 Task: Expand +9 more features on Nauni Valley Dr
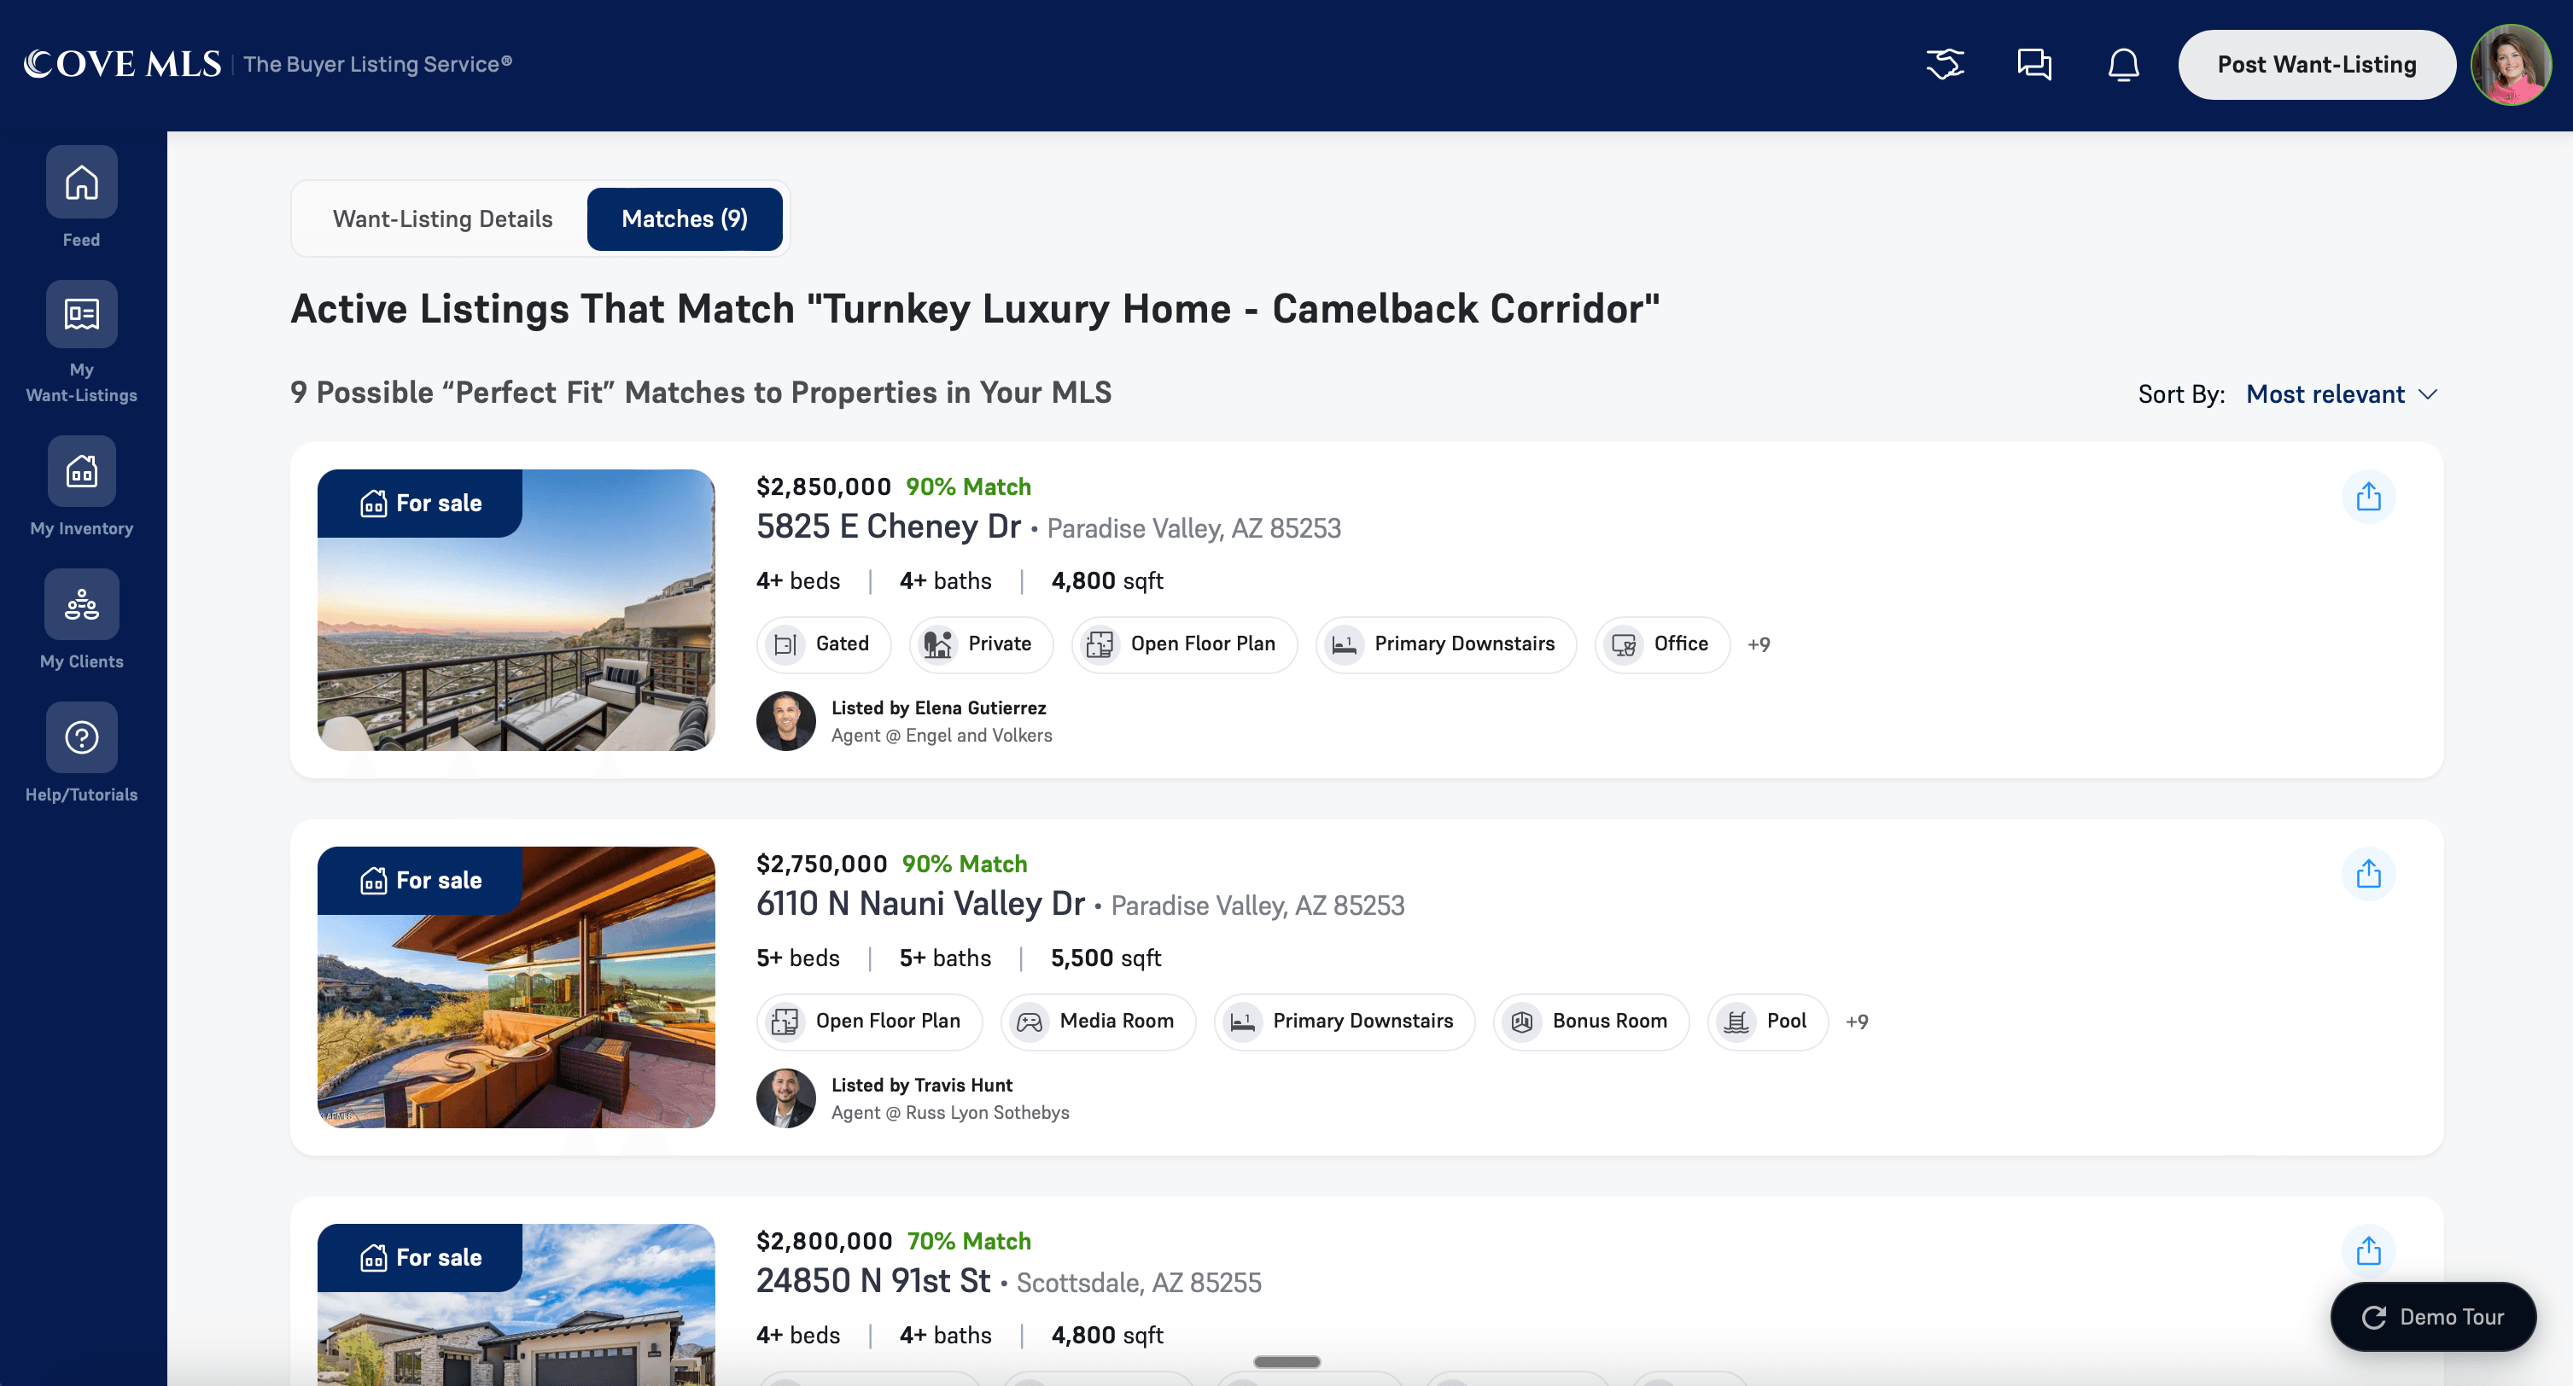(1856, 1022)
